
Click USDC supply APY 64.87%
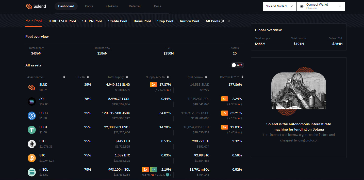pyautogui.click(x=165, y=113)
